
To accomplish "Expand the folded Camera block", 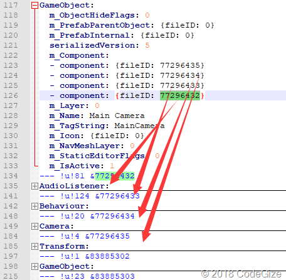I will tap(34, 226).
